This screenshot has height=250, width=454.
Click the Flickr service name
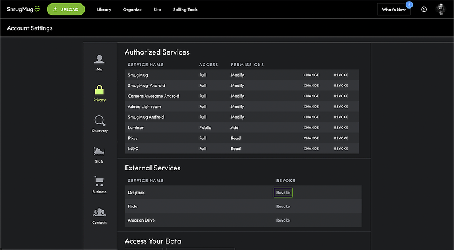(x=133, y=206)
